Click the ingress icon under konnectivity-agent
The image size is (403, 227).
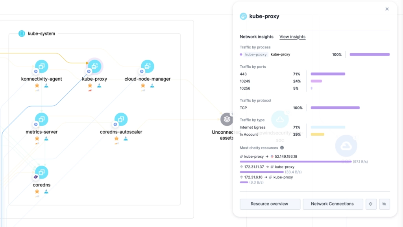[46, 85]
